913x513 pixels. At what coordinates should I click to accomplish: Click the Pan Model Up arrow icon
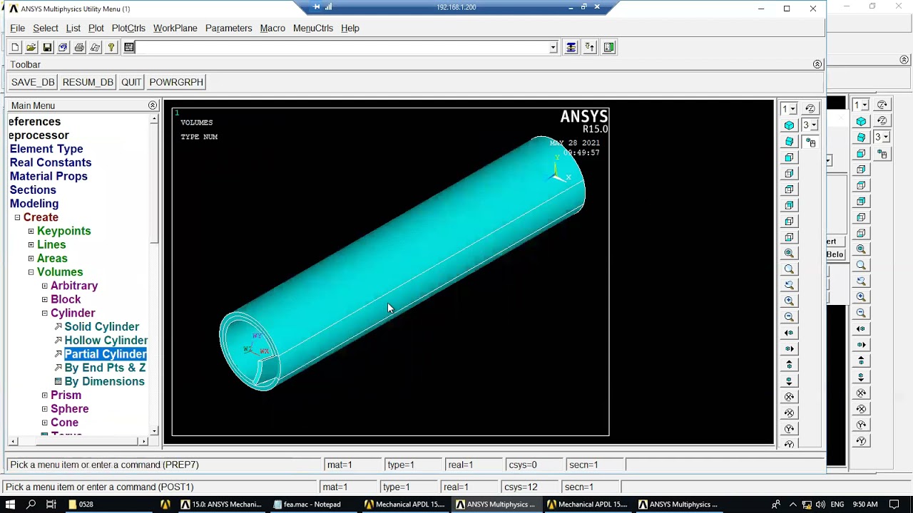(x=789, y=365)
